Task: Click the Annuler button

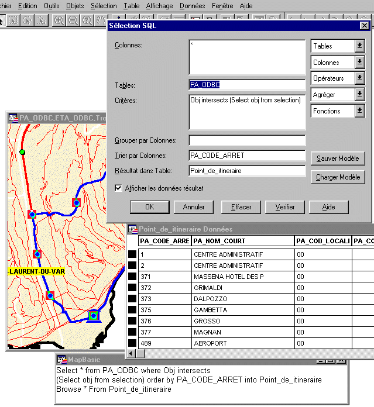Action: point(194,207)
